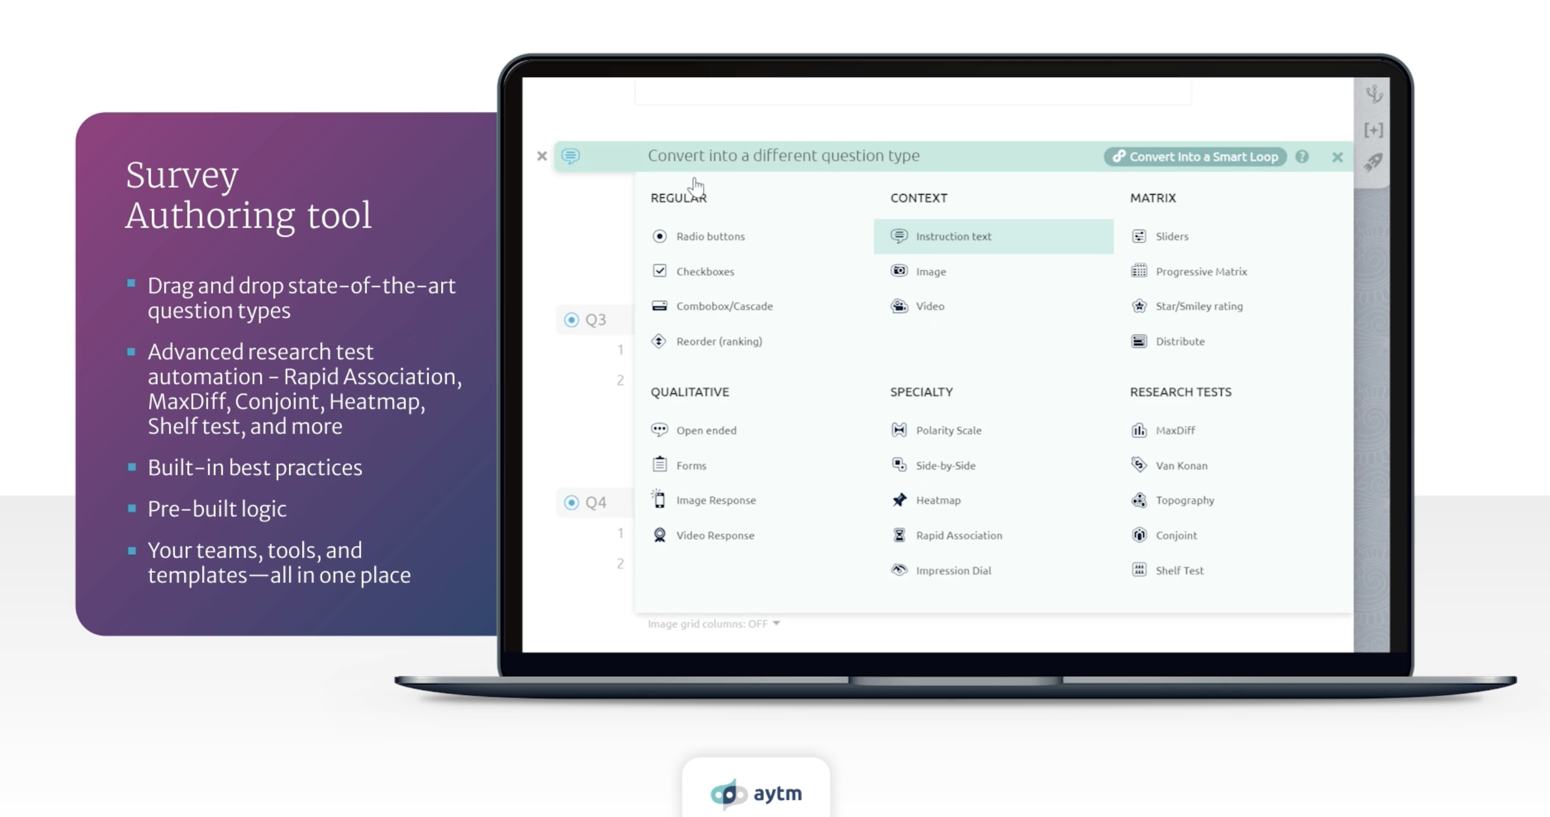Select the Side-by-Side specialty question
The height and width of the screenshot is (817, 1550).
pyautogui.click(x=945, y=464)
